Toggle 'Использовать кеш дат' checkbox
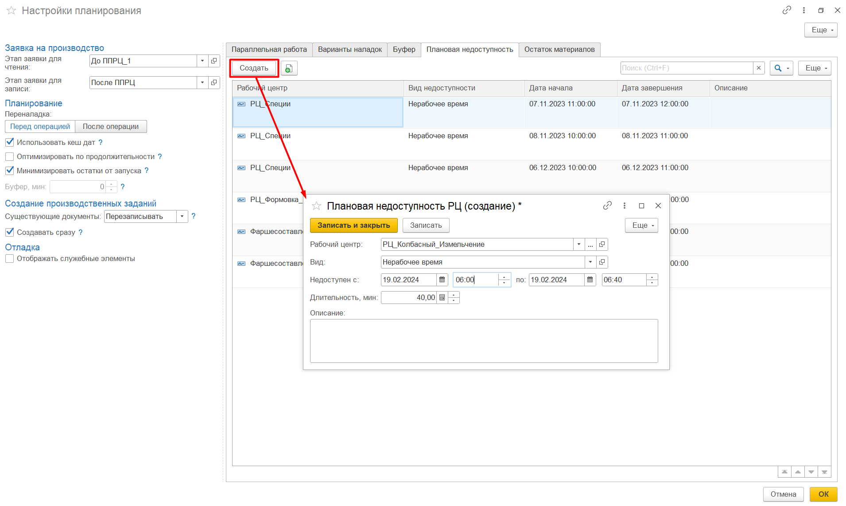Image resolution: width=846 pixels, height=506 pixels. [10, 142]
